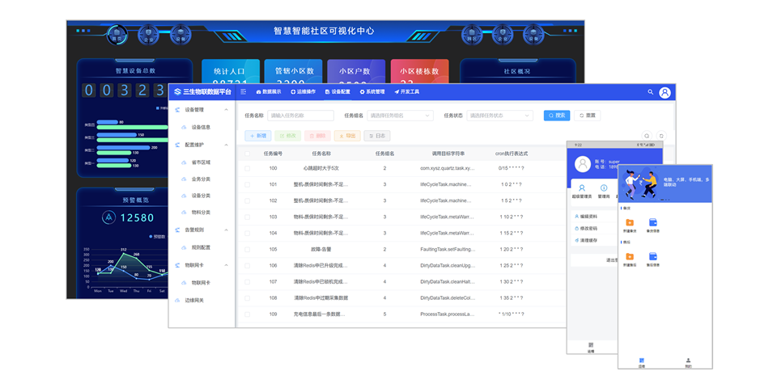Open the user avatar in blue header
The height and width of the screenshot is (388, 769).
(665, 92)
